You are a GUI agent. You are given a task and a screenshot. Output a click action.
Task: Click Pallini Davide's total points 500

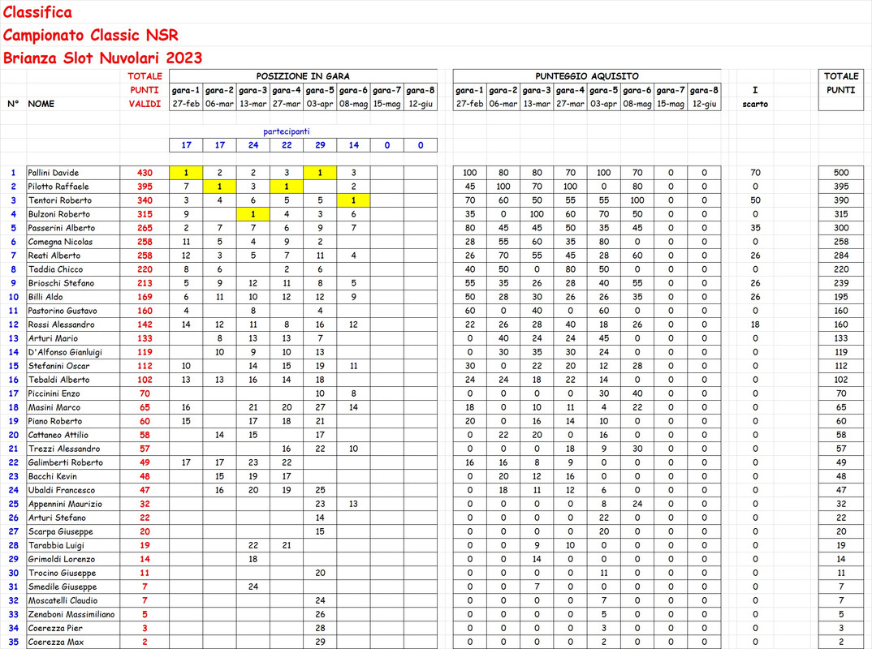[x=841, y=173]
